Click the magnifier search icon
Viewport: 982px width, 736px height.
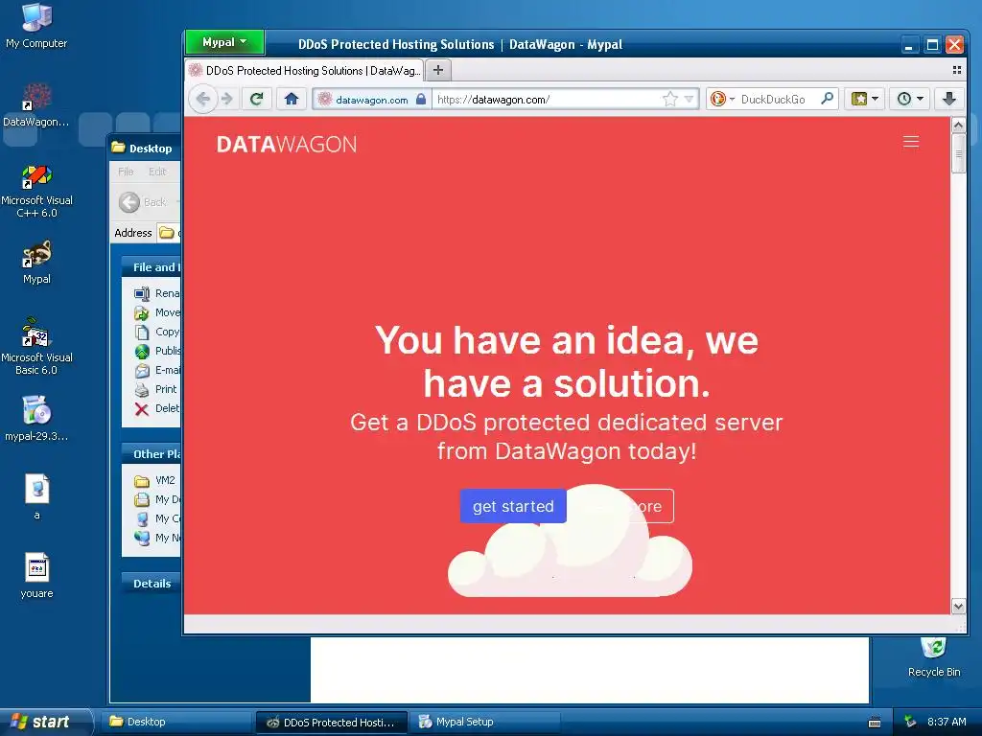pos(827,99)
